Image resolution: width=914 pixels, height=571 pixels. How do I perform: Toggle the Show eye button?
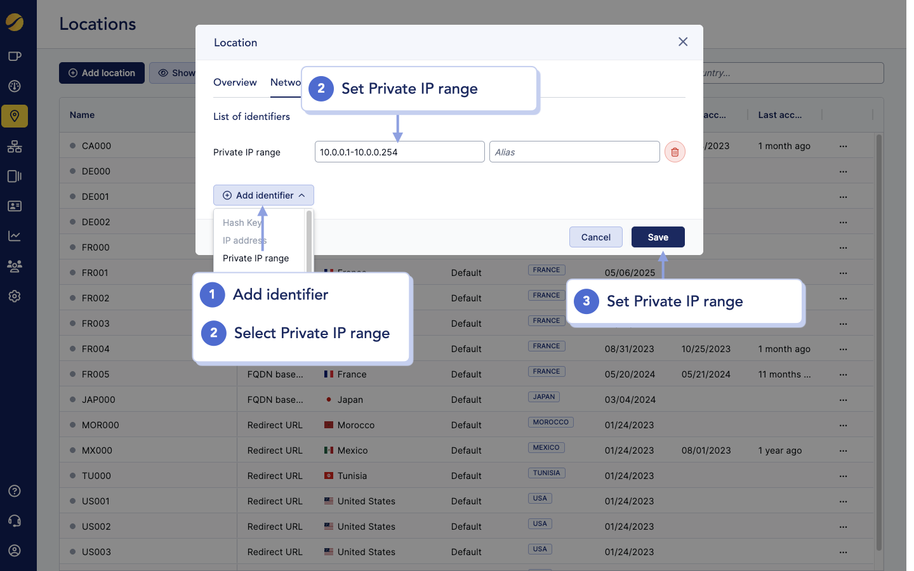pyautogui.click(x=176, y=73)
